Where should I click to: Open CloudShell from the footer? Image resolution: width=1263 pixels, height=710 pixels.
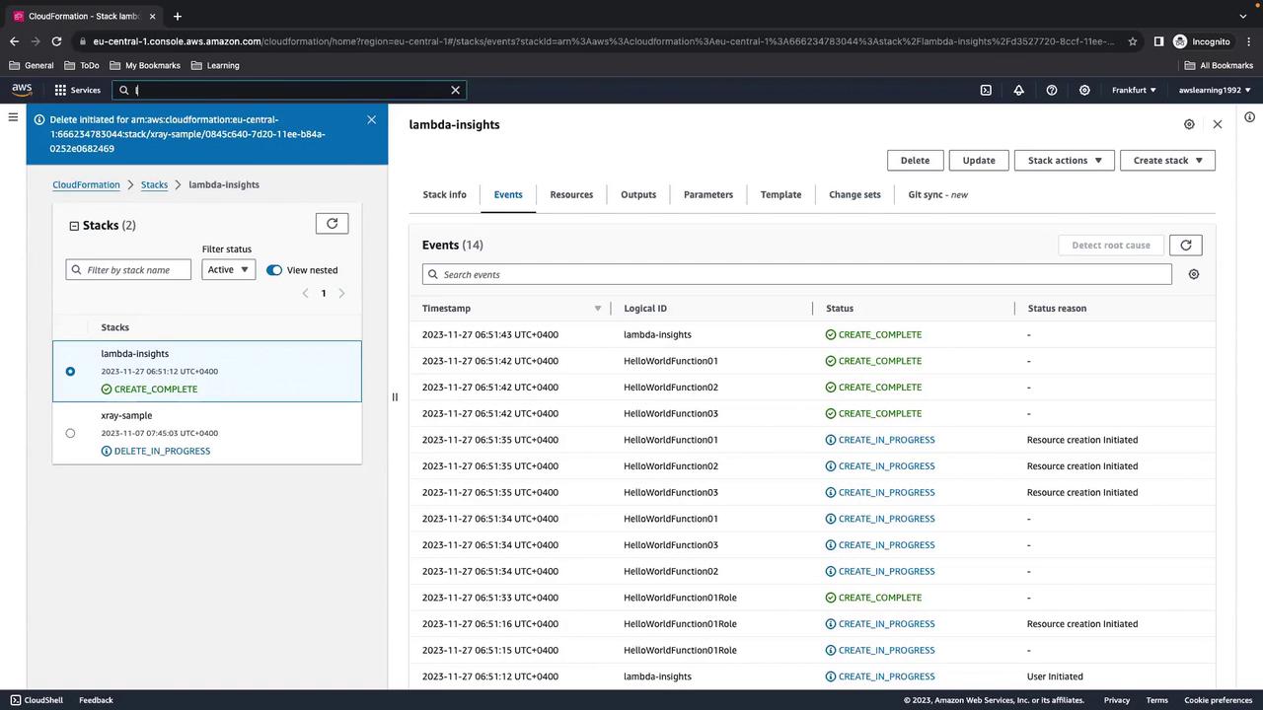(37, 700)
